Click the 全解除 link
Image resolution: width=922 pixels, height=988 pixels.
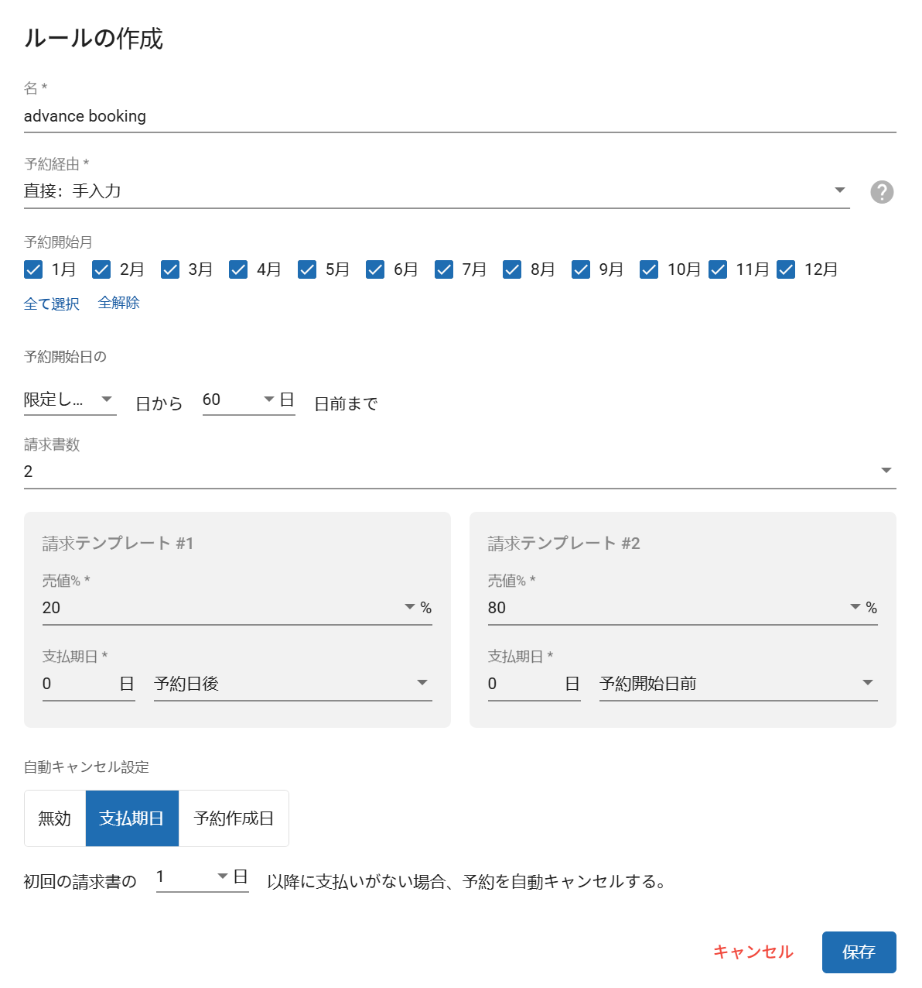(119, 303)
